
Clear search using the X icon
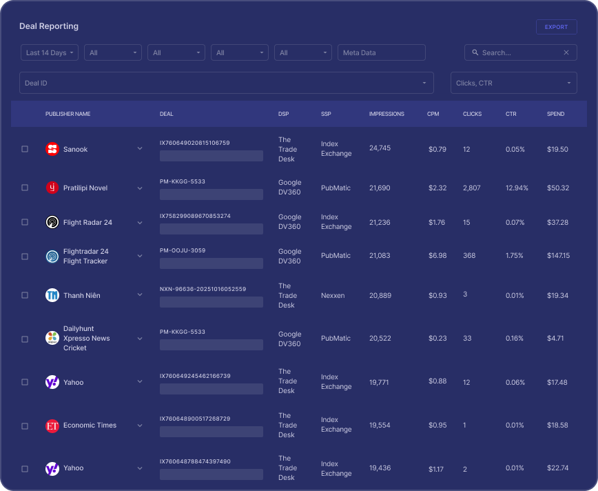click(566, 52)
